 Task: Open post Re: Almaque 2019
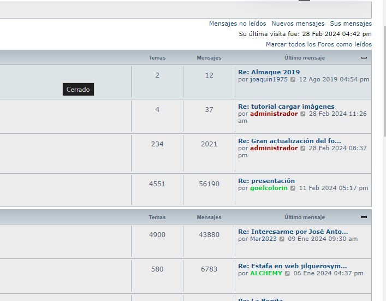269,72
